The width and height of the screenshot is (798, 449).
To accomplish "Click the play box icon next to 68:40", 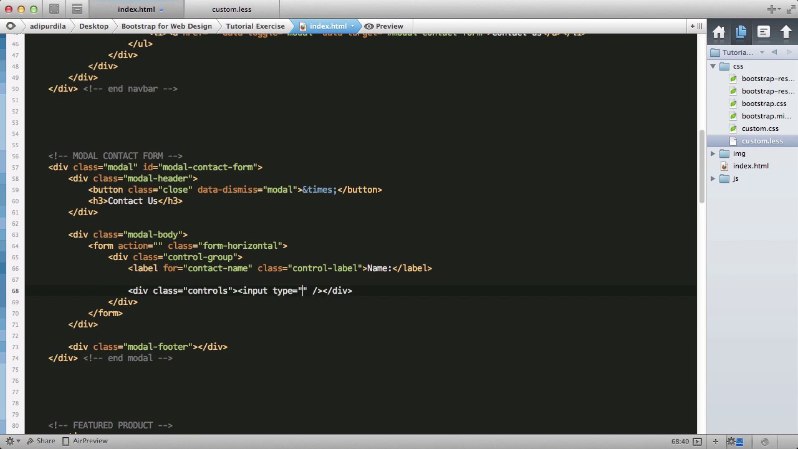I will 697,442.
